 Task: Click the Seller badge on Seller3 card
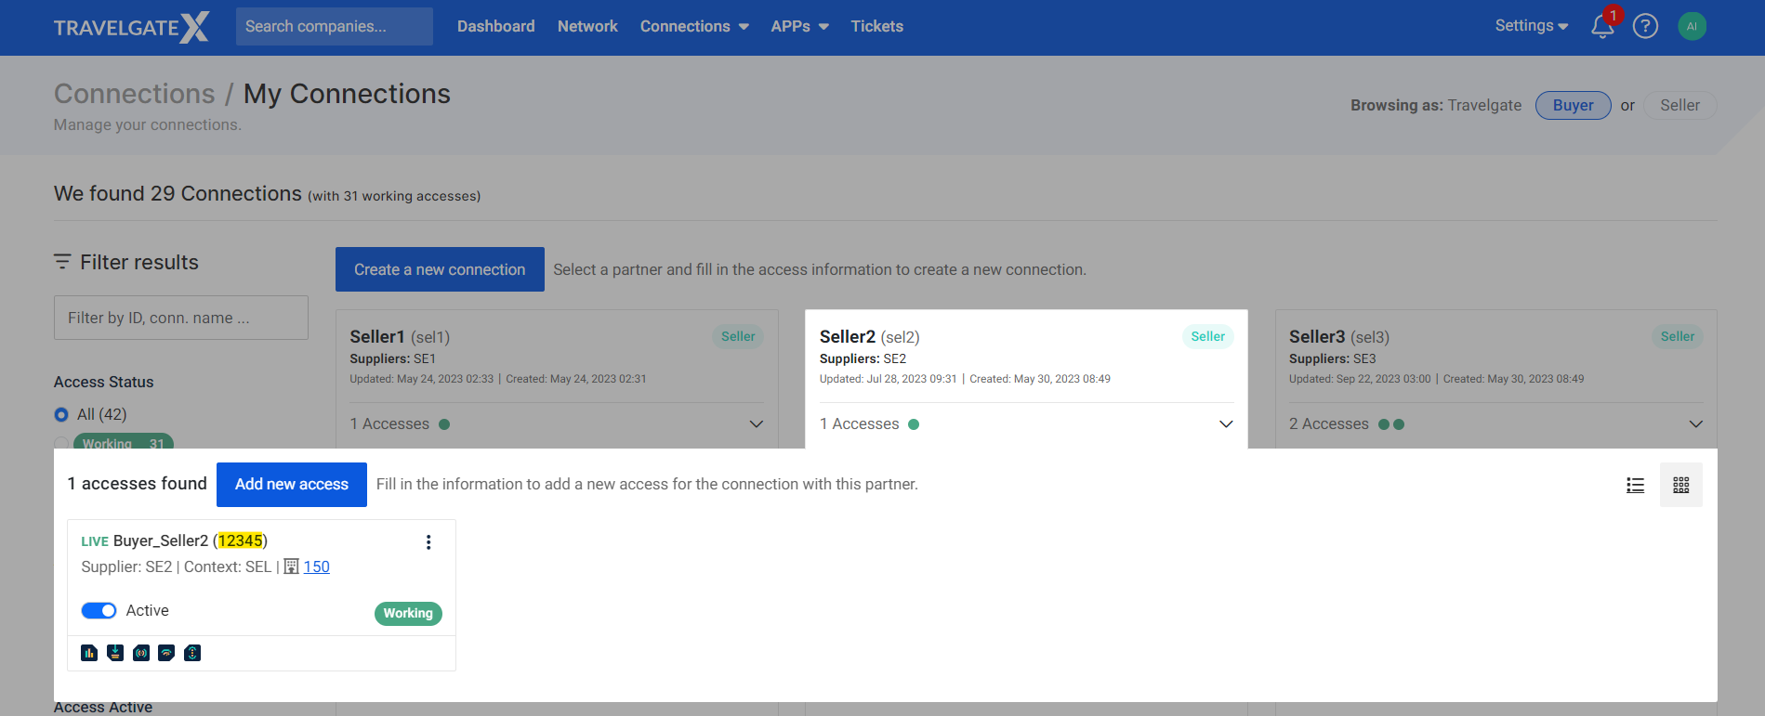[x=1678, y=336]
